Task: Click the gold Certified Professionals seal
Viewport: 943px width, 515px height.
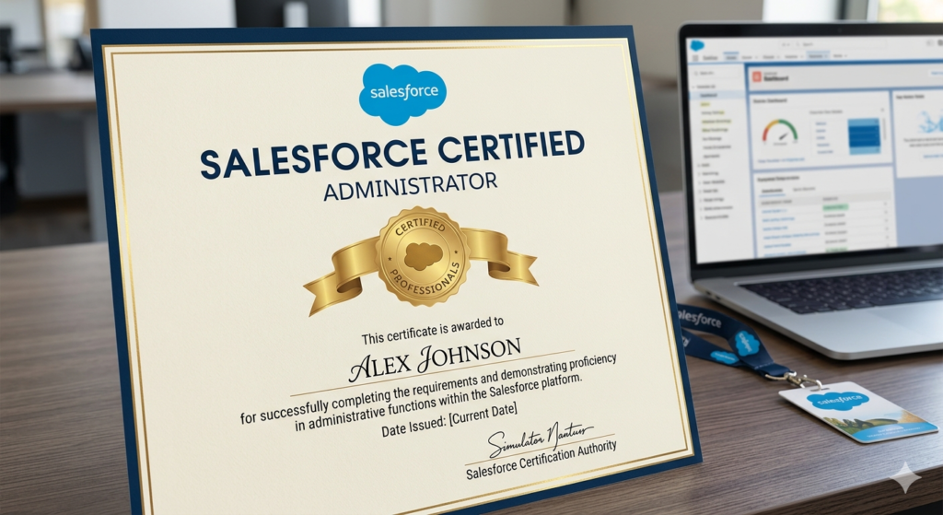Action: [x=424, y=255]
